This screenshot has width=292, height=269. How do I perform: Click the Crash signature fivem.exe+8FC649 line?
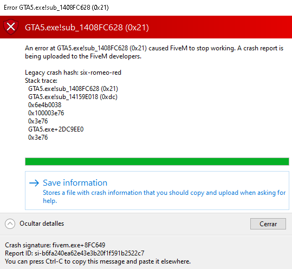point(55,245)
